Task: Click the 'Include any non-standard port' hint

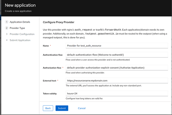Action: click(127, 86)
